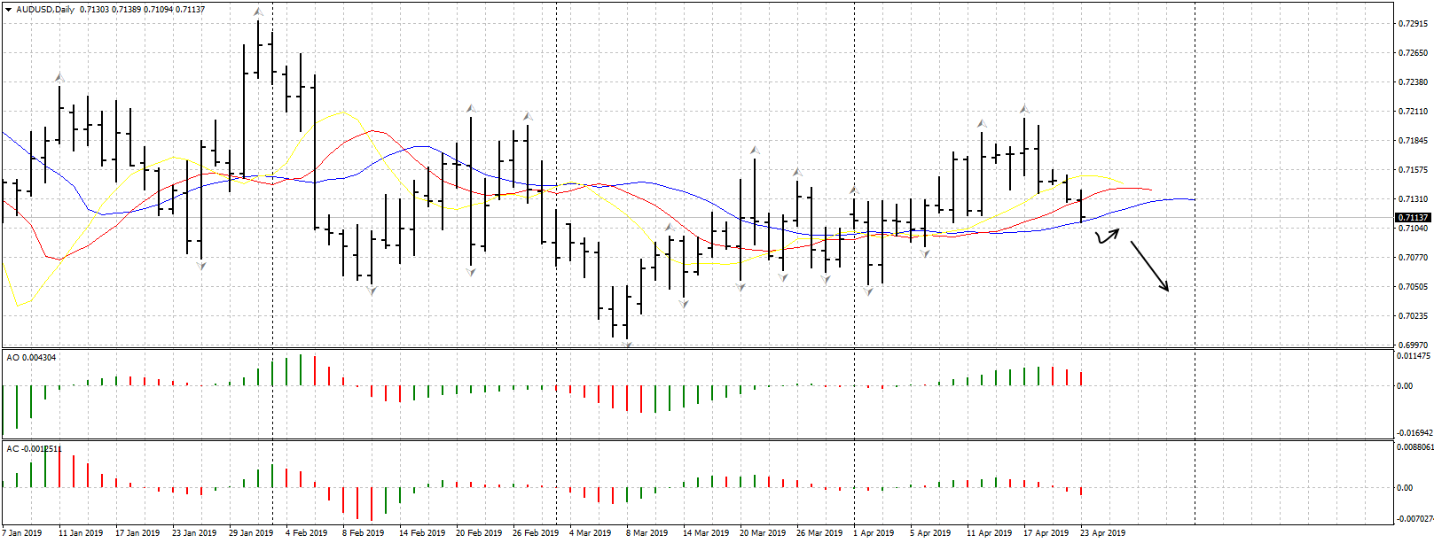This screenshot has width=1434, height=543.
Task: Select the up fractal above the mid-April high
Action: coord(1023,109)
